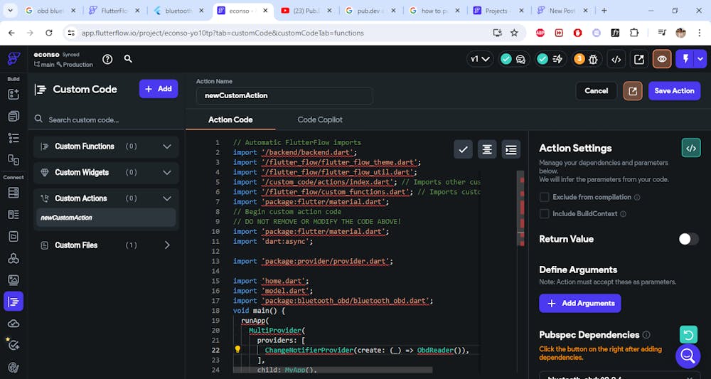Open the Tests sidebar icon with star
This screenshot has width=711, height=379.
14,345
